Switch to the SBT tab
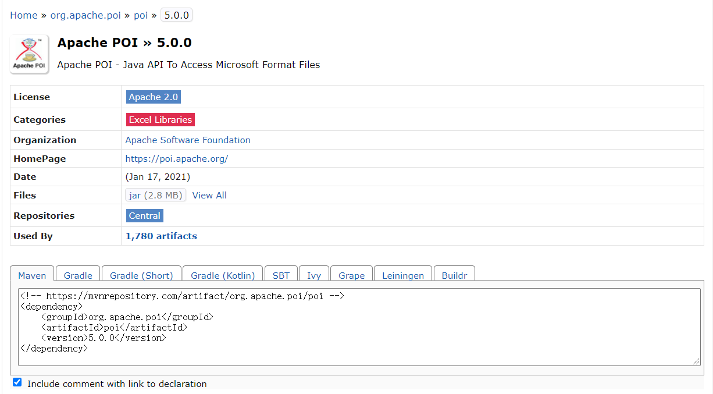 pyautogui.click(x=281, y=275)
